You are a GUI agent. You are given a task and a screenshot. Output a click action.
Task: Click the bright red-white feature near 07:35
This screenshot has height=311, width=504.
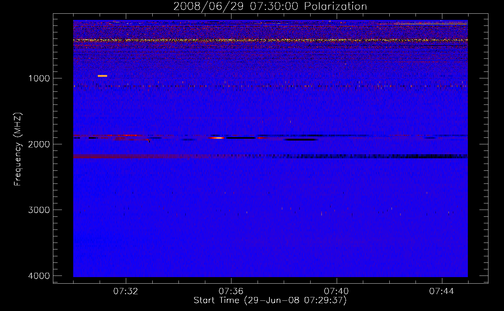217,138
